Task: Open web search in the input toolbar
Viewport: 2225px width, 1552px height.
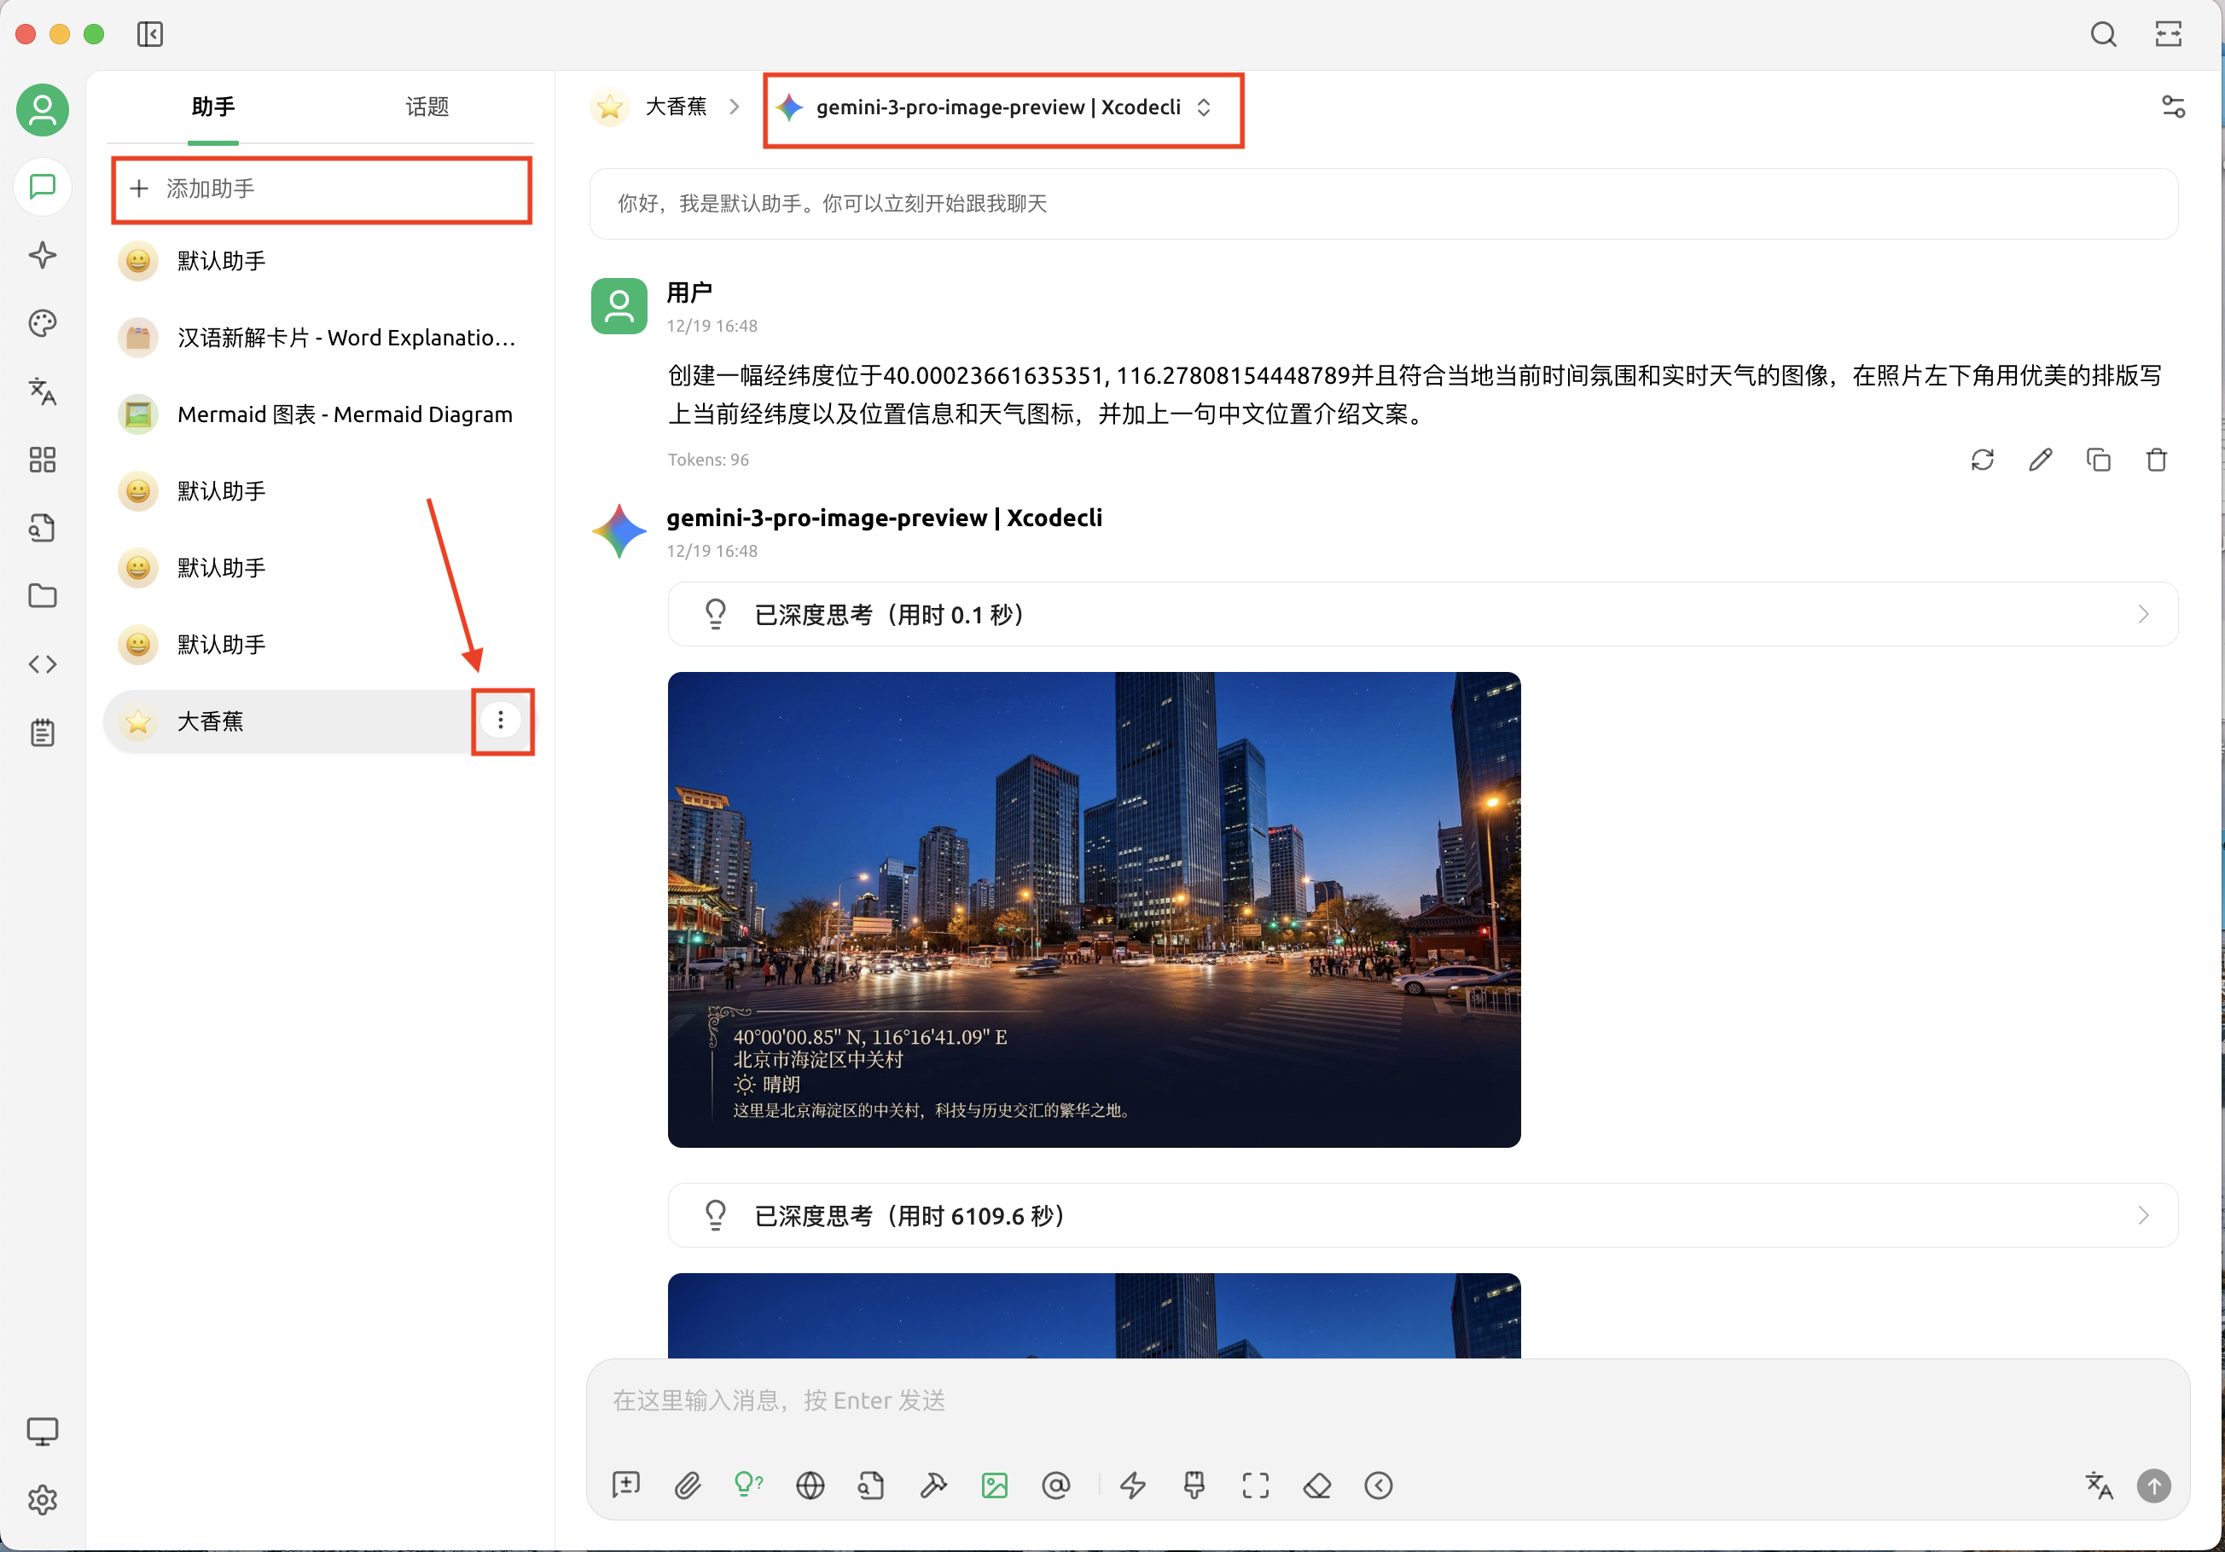Action: tap(810, 1485)
